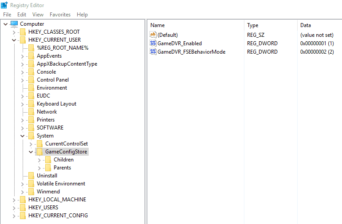The image size is (342, 224).
Task: Expand HKEY_CURRENT_CONFIG hive
Action: click(x=14, y=216)
